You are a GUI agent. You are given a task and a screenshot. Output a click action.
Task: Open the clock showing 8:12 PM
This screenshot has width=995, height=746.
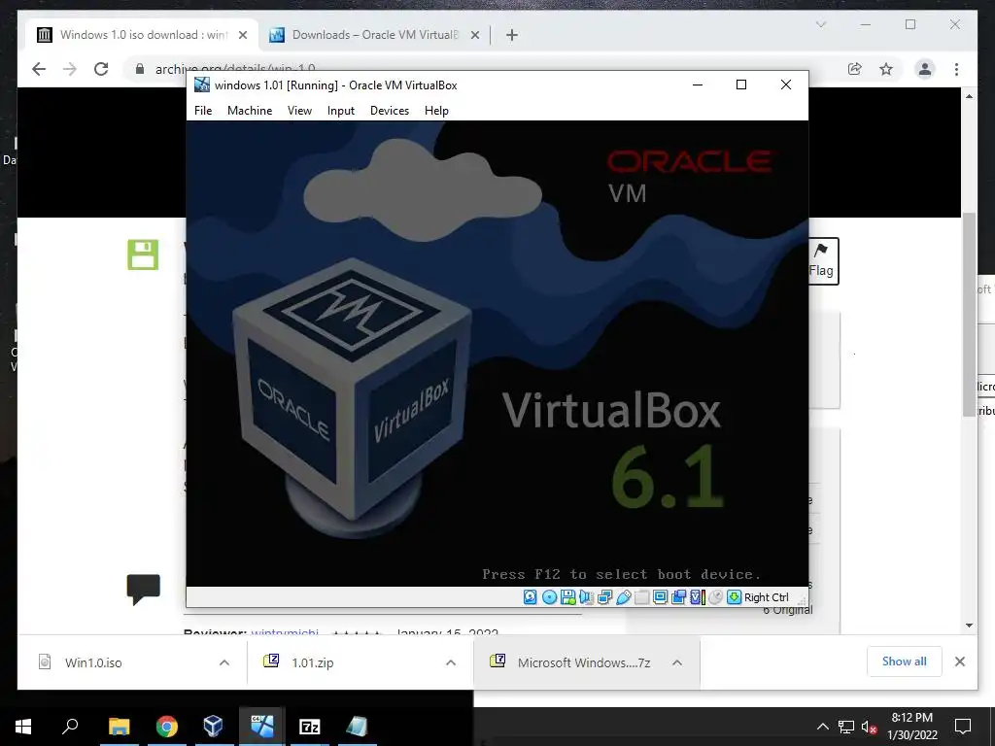pos(911,727)
